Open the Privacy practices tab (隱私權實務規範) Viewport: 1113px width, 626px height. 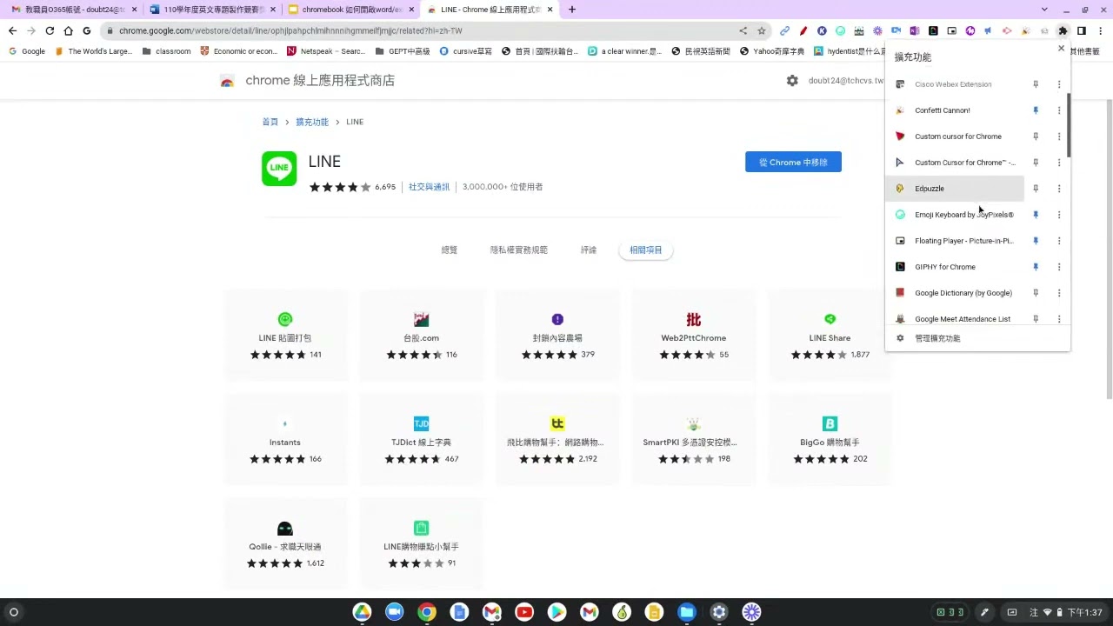[x=519, y=250]
